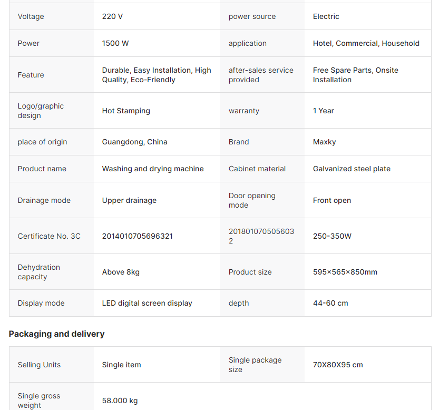This screenshot has width=439, height=410.
Task: Click the "595×565×850mm" product size
Action: (x=345, y=272)
